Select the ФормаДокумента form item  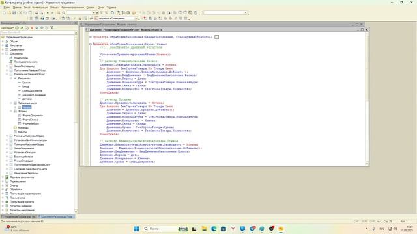pos(33,116)
